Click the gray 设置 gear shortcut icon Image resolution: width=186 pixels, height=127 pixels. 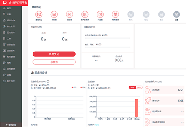[x=176, y=14]
